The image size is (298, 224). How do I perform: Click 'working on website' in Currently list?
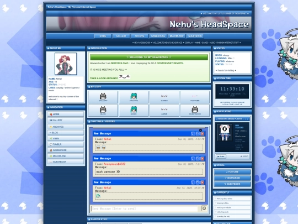pos(232,207)
